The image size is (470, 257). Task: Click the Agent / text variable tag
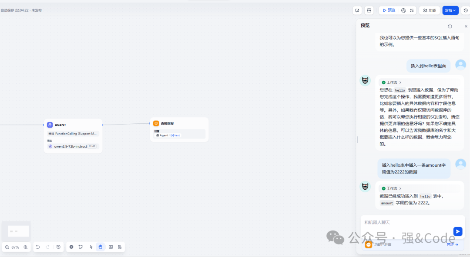pos(168,135)
